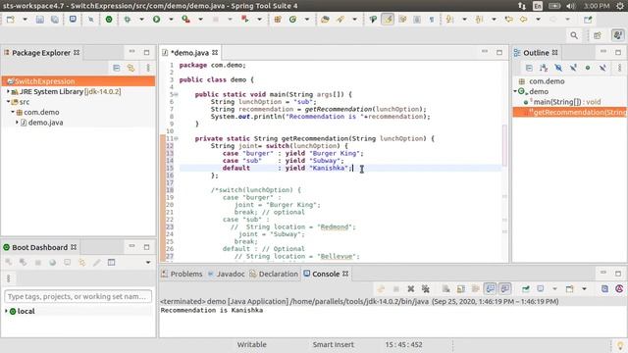Click the Debug bug icon in the toolbar
Image resolution: width=628 pixels, height=353 pixels.
pyautogui.click(x=128, y=20)
